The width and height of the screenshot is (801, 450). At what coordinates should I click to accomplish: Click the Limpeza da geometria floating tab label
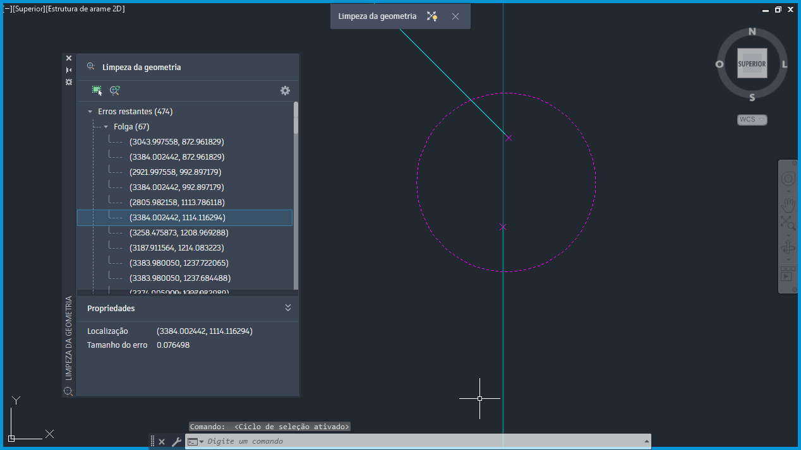(377, 16)
